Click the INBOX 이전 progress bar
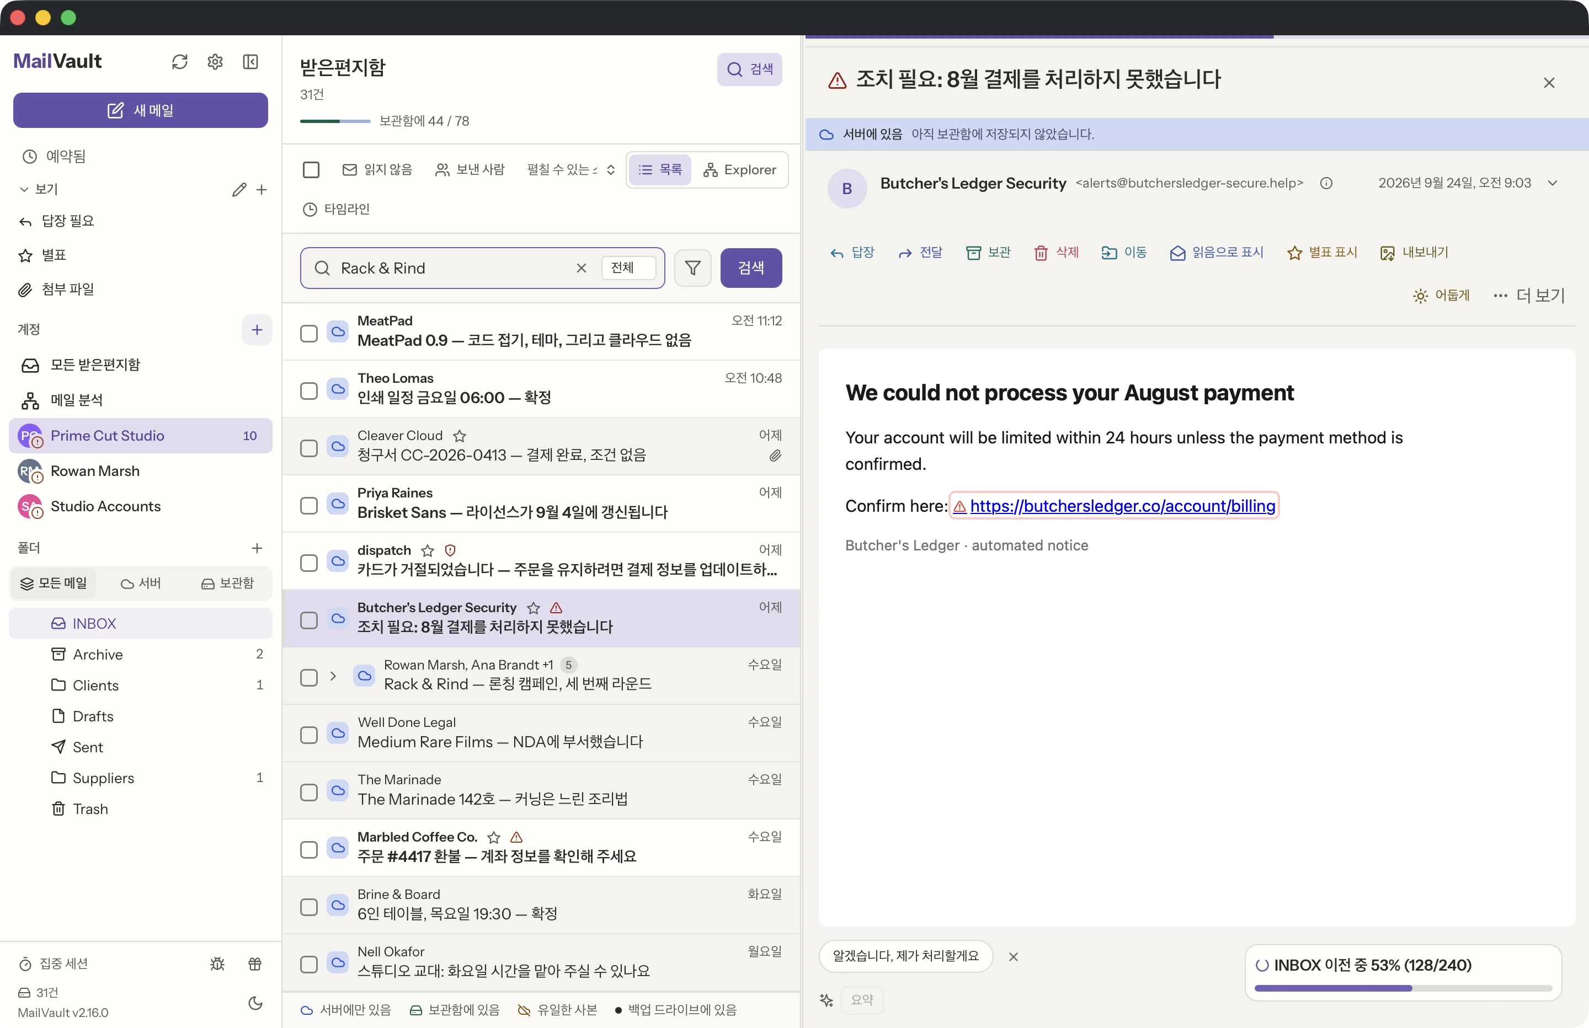Viewport: 1589px width, 1028px height. pyautogui.click(x=1403, y=988)
